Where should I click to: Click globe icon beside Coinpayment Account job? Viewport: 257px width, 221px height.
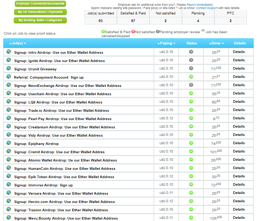(x=9, y=77)
